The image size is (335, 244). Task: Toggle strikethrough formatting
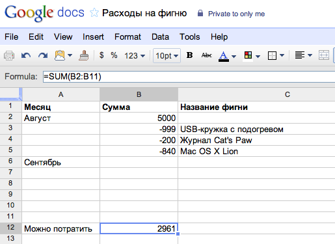click(x=206, y=55)
